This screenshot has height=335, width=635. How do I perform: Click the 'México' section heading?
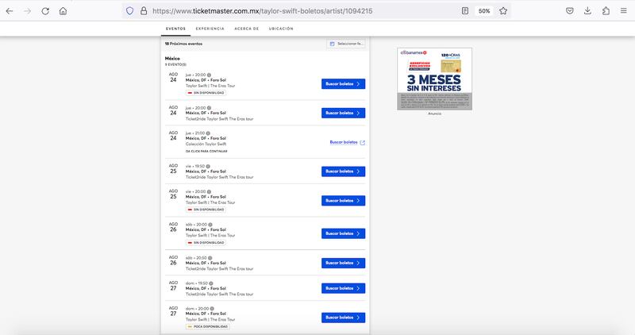click(172, 58)
